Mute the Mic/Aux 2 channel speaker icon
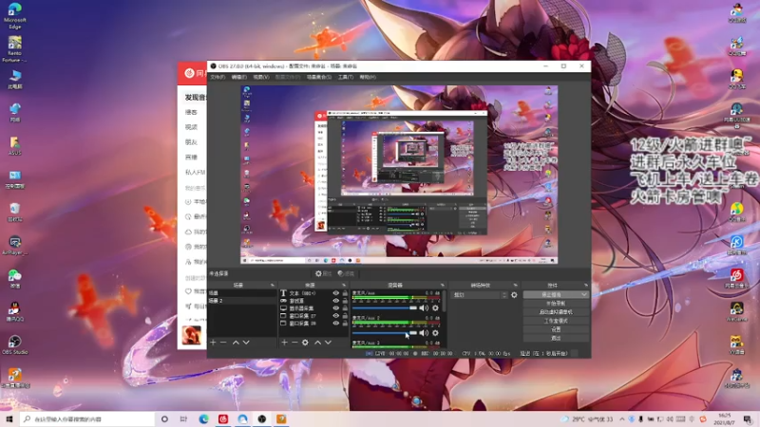 tap(424, 333)
